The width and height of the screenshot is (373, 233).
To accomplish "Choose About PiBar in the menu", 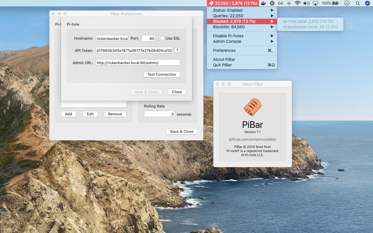I will 242,60.
